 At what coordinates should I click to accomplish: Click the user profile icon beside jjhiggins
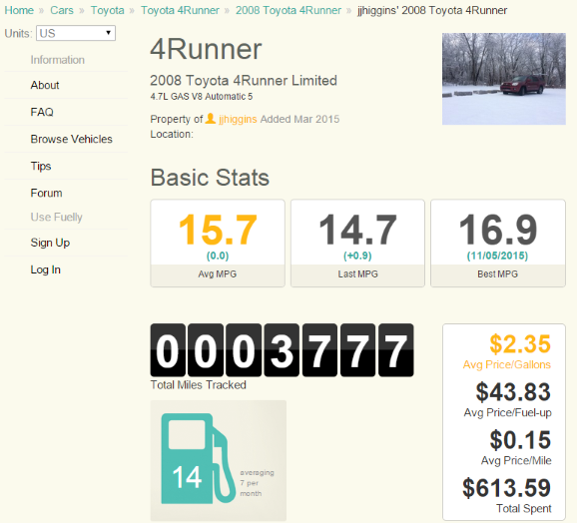tap(210, 119)
